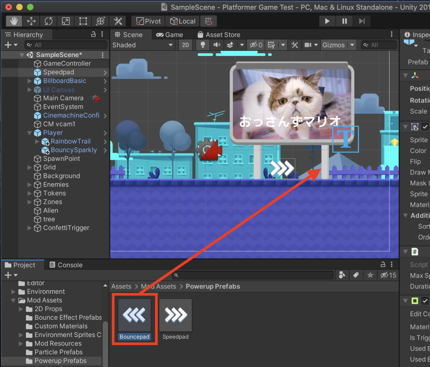This screenshot has width=430, height=367.
Task: Select the Rect tool
Action: tap(83, 22)
